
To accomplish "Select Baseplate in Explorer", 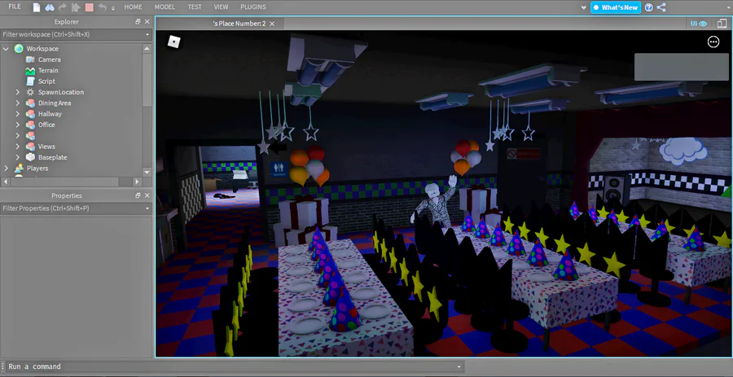I will coord(52,157).
